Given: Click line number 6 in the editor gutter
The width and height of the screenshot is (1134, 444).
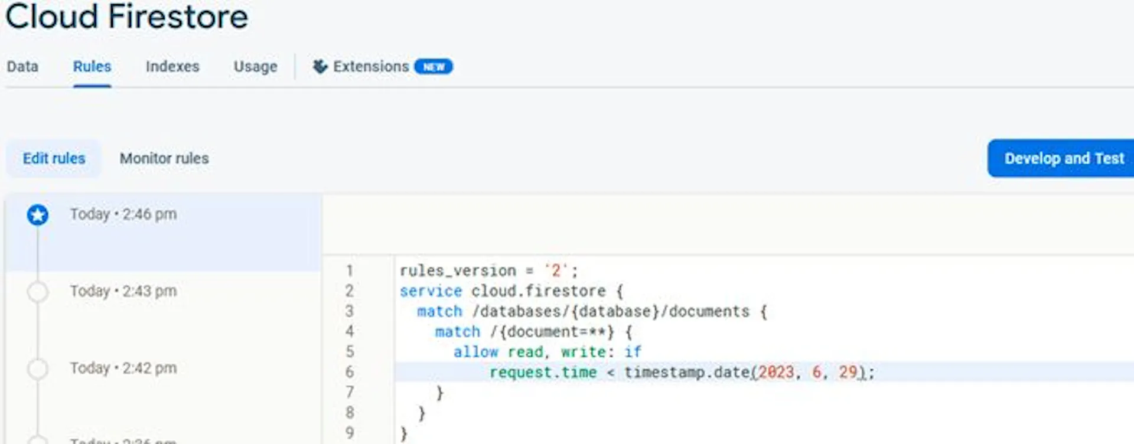Looking at the screenshot, I should tap(350, 373).
